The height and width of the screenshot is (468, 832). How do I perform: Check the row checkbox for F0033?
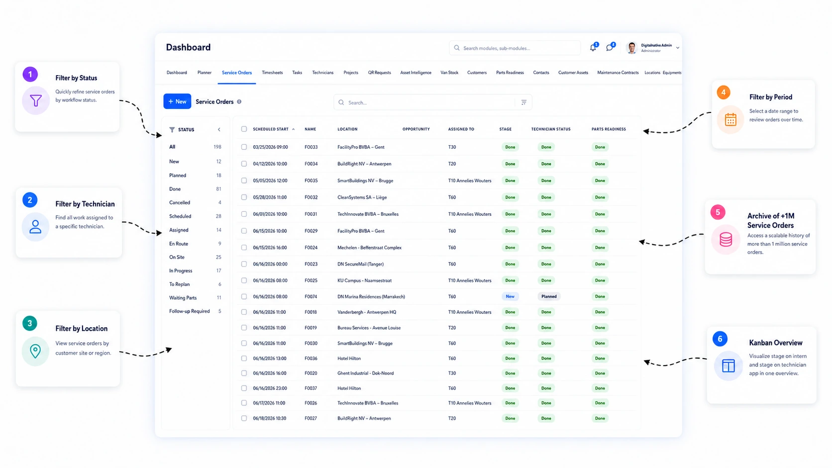tap(244, 147)
